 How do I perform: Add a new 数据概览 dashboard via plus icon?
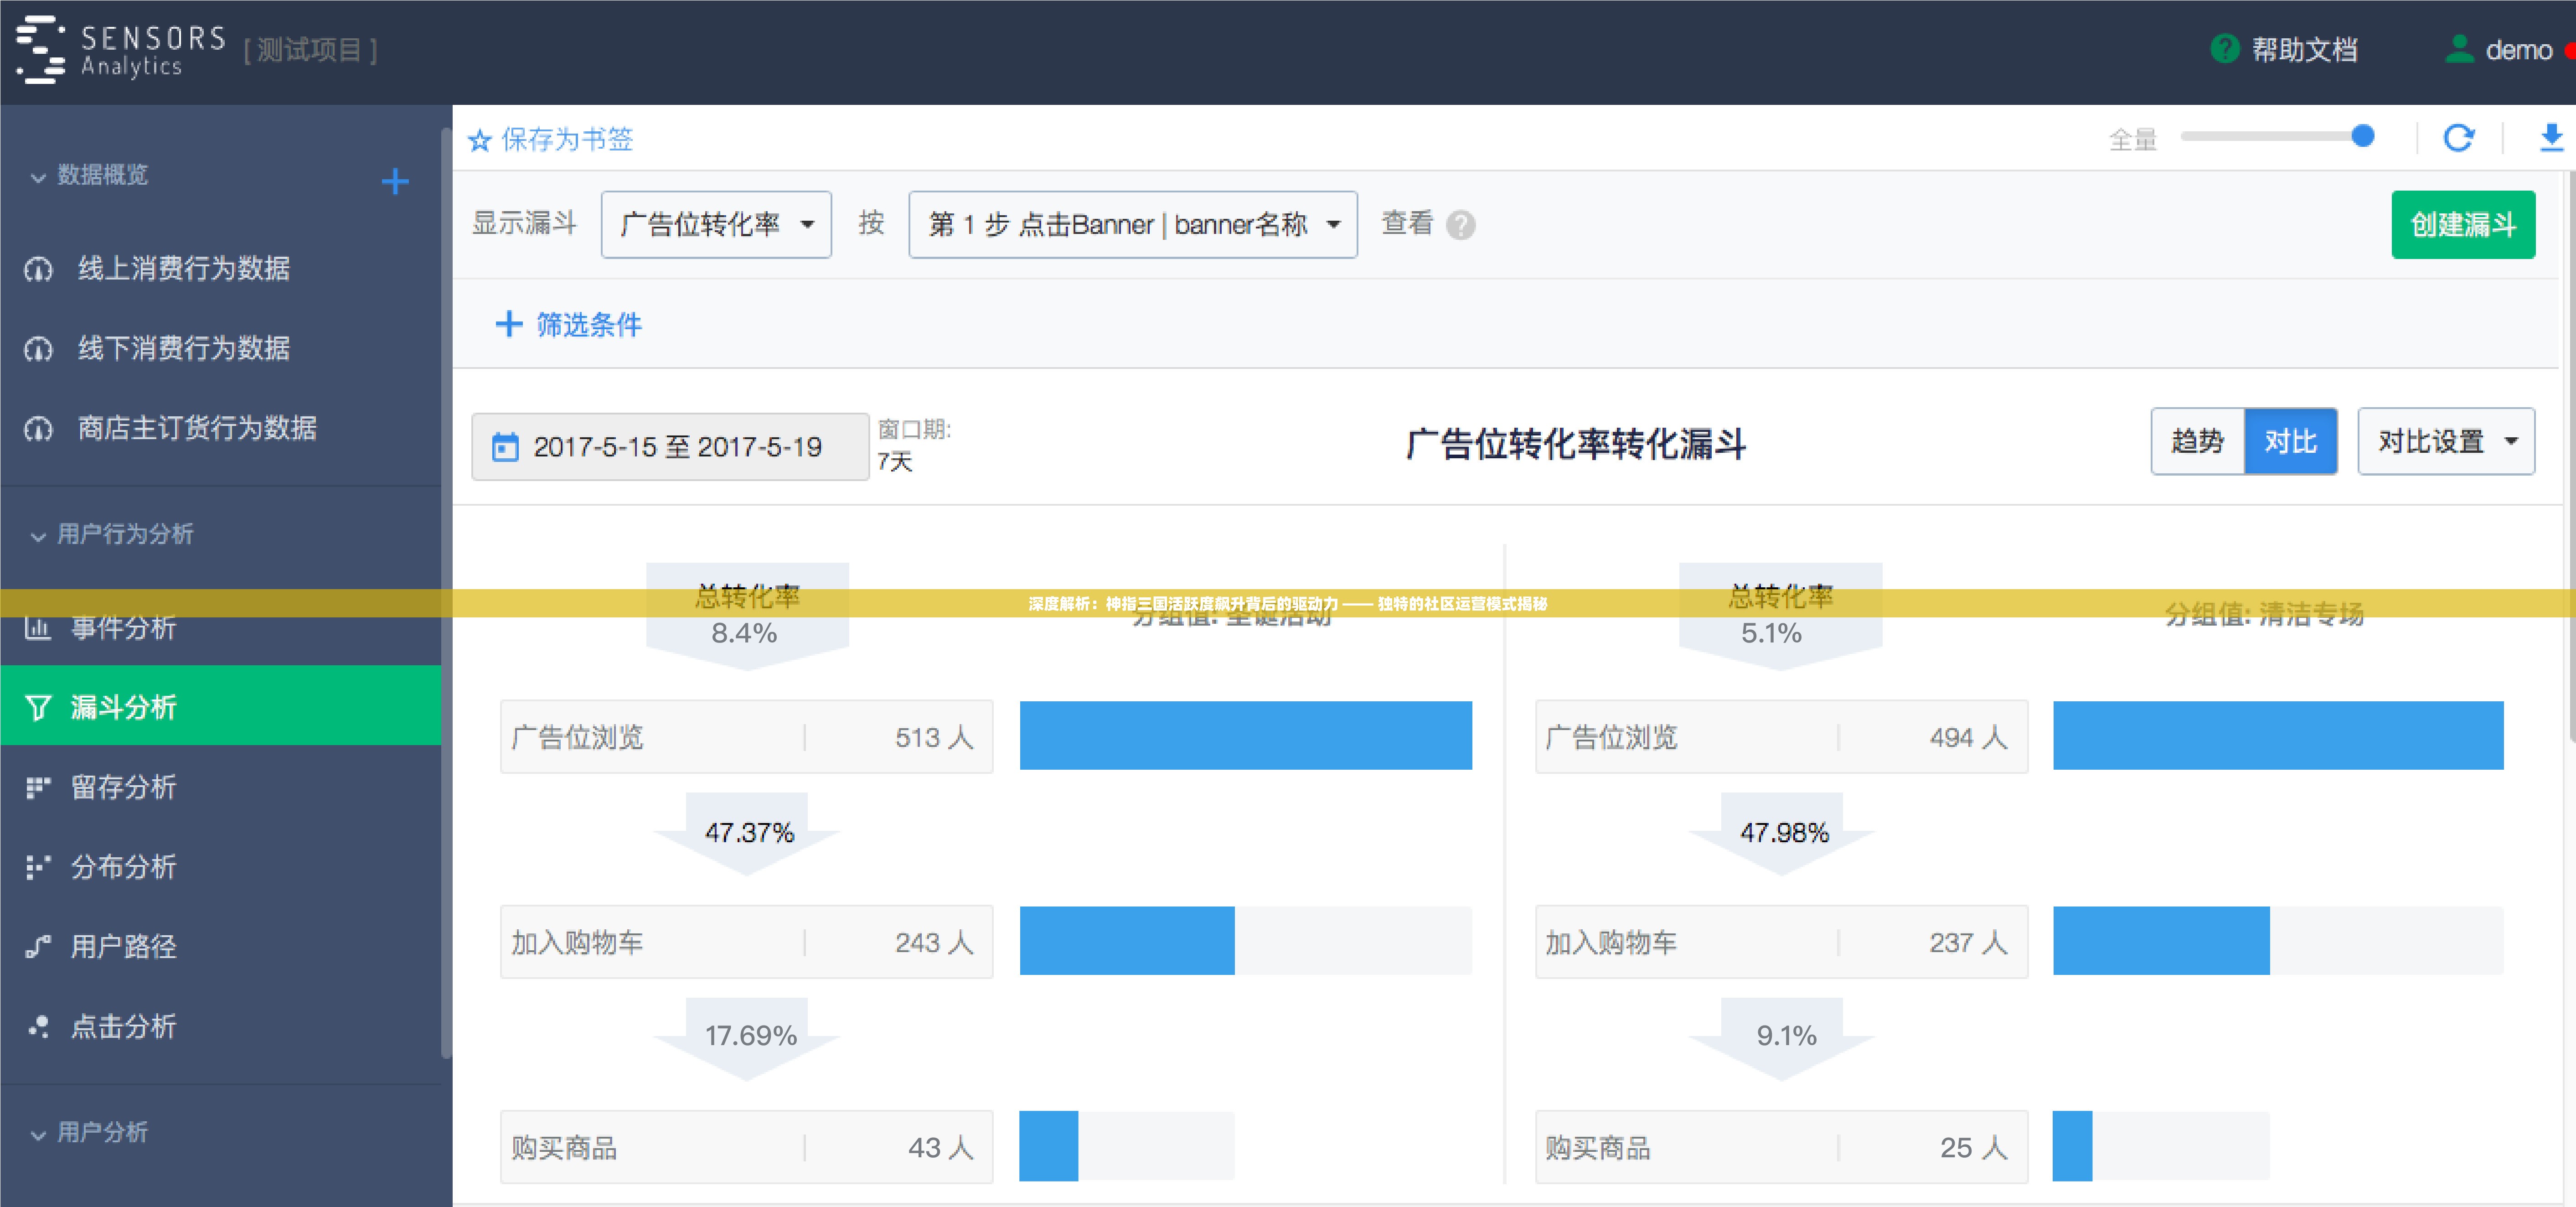click(x=395, y=181)
